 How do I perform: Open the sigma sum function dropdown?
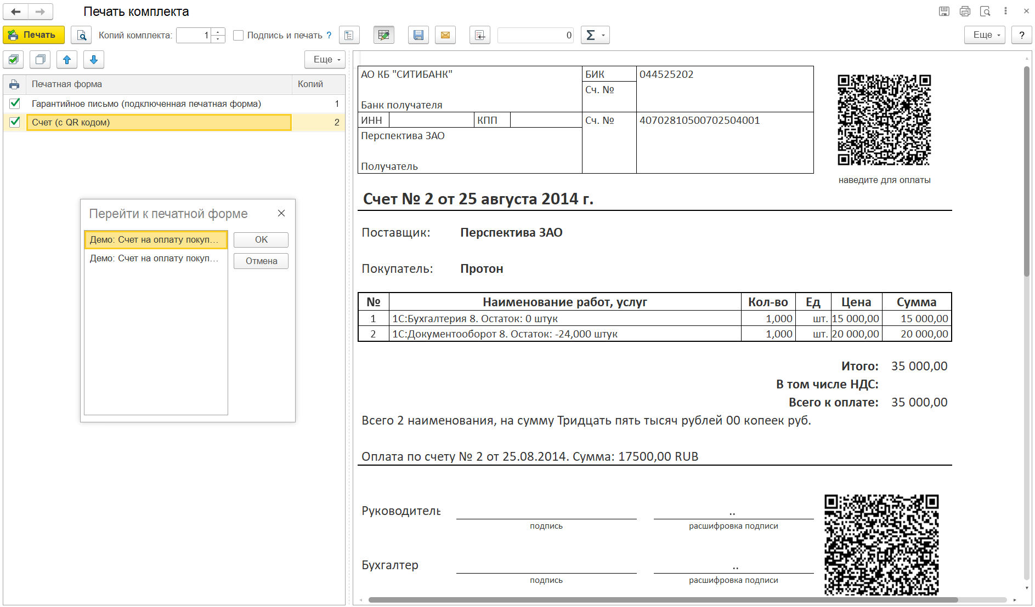click(595, 35)
